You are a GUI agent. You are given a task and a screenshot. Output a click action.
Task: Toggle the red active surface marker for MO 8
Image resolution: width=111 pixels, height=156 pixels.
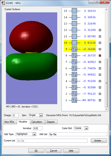(100, 56)
